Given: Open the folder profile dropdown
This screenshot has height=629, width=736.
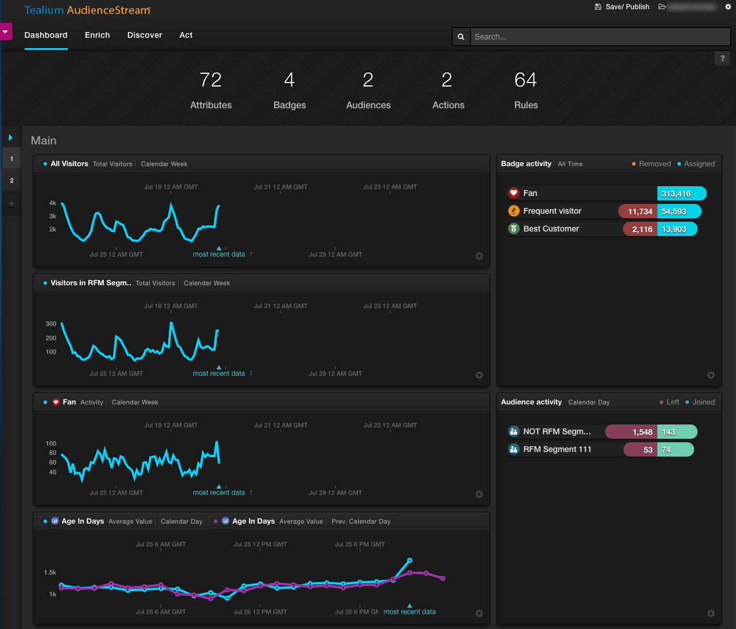Looking at the screenshot, I should (x=662, y=7).
